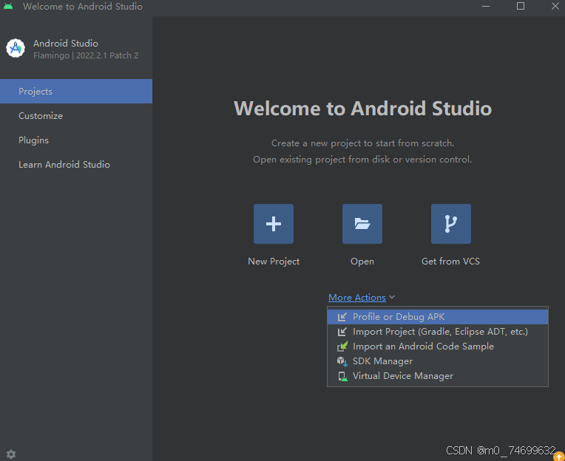Choose Import an Android Code Sample
Image resolution: width=565 pixels, height=461 pixels.
438,346
